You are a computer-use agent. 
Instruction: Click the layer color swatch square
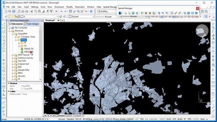22,17
